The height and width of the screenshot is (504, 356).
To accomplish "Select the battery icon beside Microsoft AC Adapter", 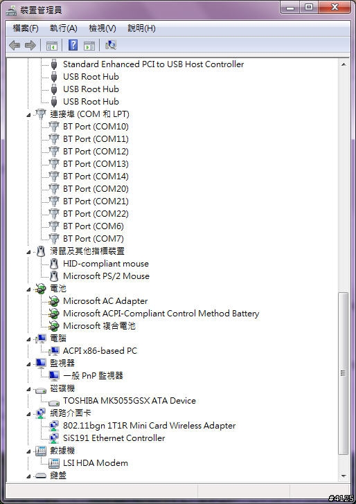I will click(54, 301).
